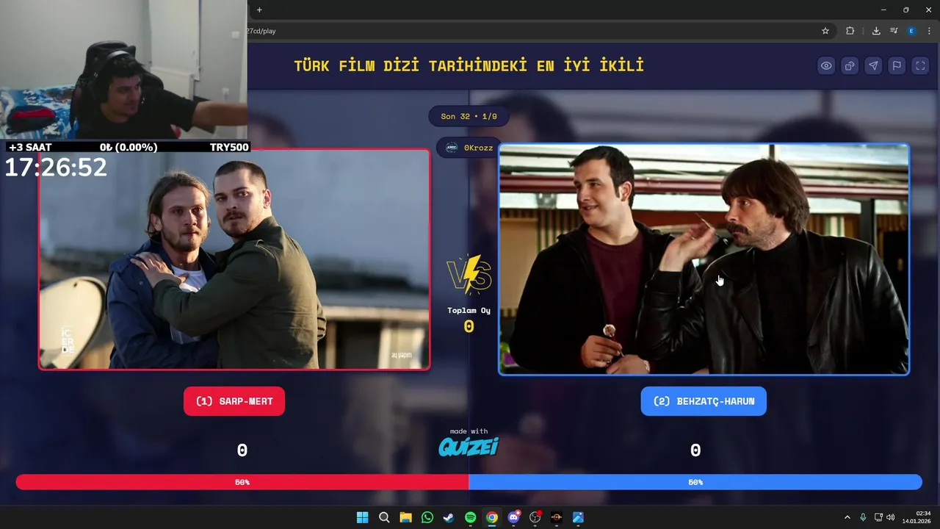Open Chrome downloads icon

(x=876, y=31)
